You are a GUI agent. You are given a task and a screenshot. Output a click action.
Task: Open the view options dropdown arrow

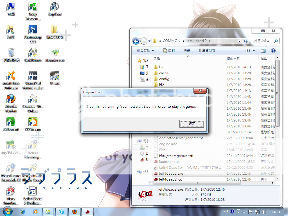click(254, 51)
